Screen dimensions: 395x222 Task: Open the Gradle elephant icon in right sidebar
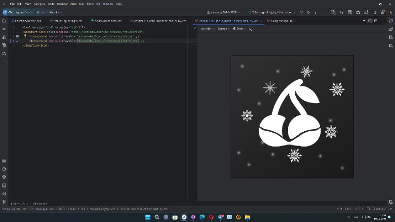tap(391, 29)
